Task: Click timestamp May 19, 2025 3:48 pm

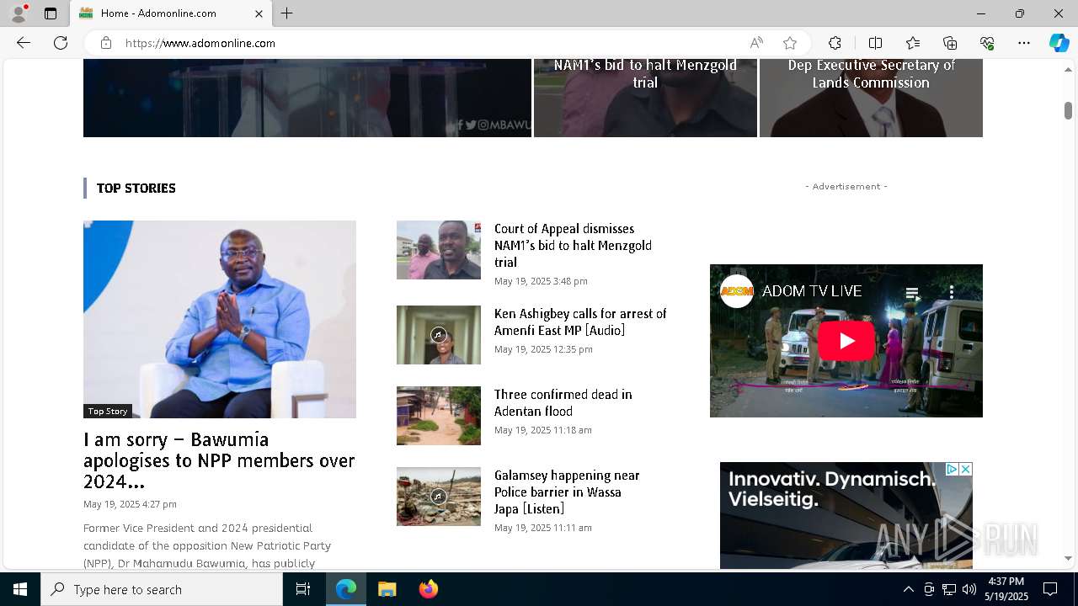Action: tap(541, 281)
